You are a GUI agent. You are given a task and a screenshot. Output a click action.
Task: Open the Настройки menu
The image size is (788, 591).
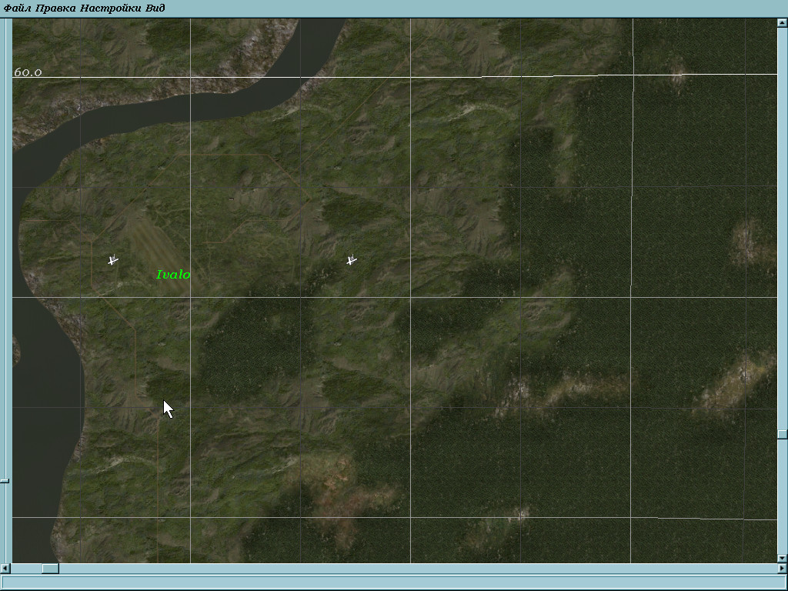pos(111,8)
